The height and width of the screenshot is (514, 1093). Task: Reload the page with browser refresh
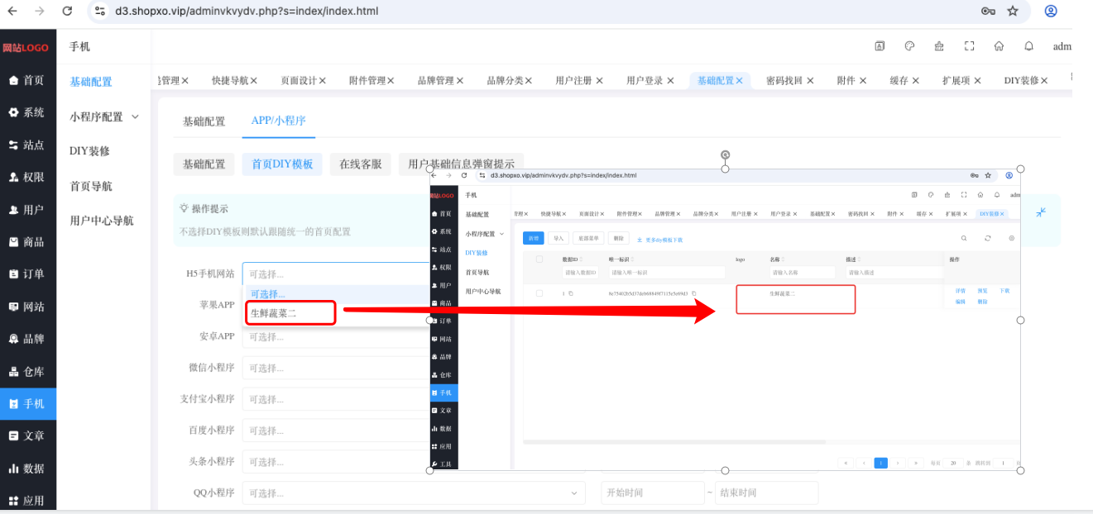pyautogui.click(x=67, y=11)
